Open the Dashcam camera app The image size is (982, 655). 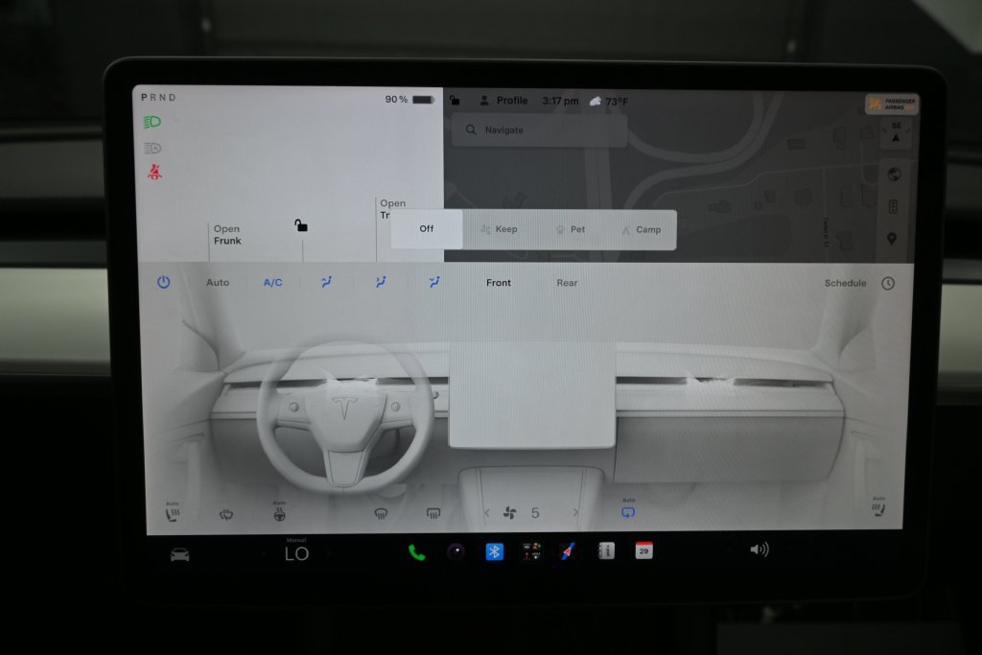click(456, 551)
